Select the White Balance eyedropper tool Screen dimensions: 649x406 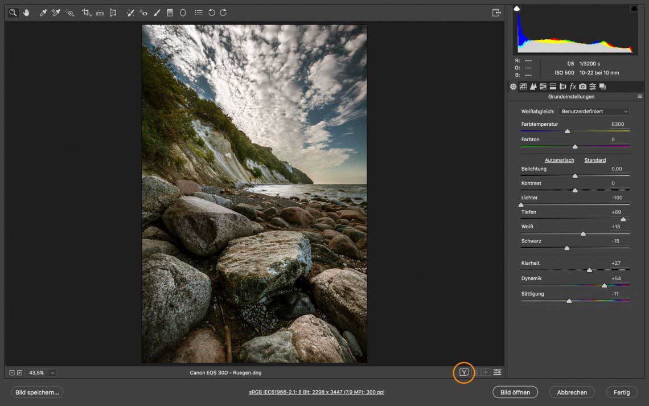(43, 13)
